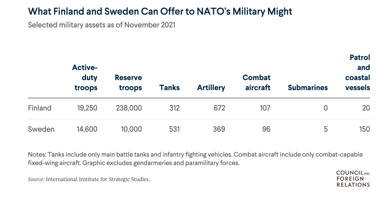Click Finland's reserve troops value 238,000
Viewport: 378px width, 202px height.
click(x=129, y=108)
